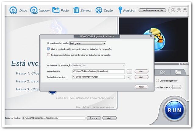195x131 pixels.
Task: Click Abrir beside Pasta de destino
Action: coord(109,118)
